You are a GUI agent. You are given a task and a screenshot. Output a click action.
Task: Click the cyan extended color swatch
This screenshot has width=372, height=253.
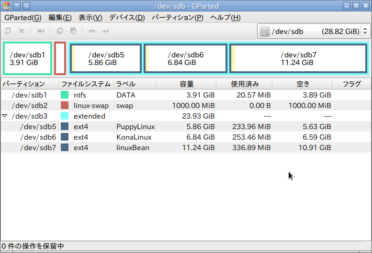coord(65,116)
